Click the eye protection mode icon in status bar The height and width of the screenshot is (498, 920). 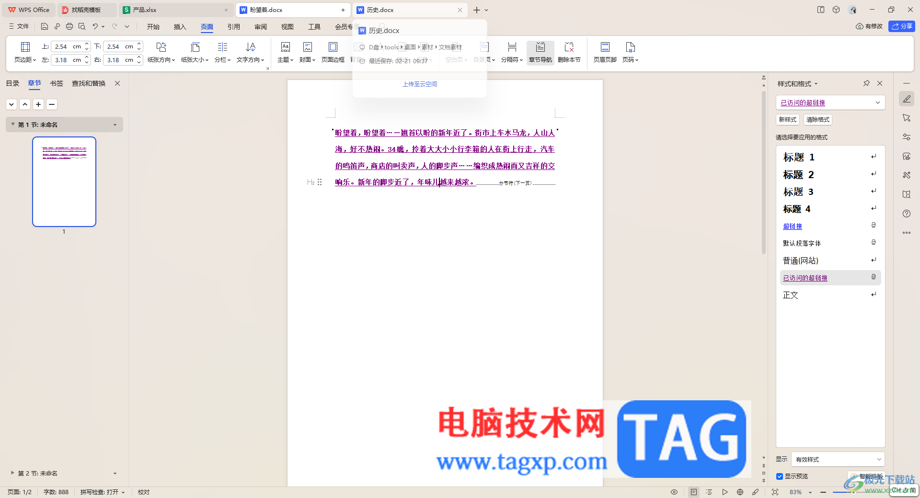coord(674,492)
